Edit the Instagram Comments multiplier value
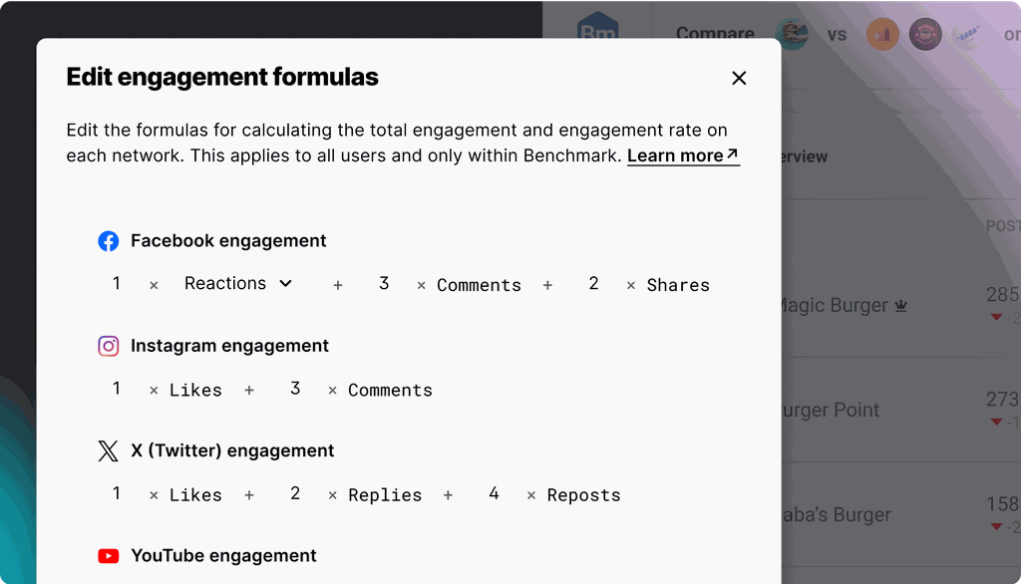Image resolution: width=1021 pixels, height=584 pixels. coord(295,389)
